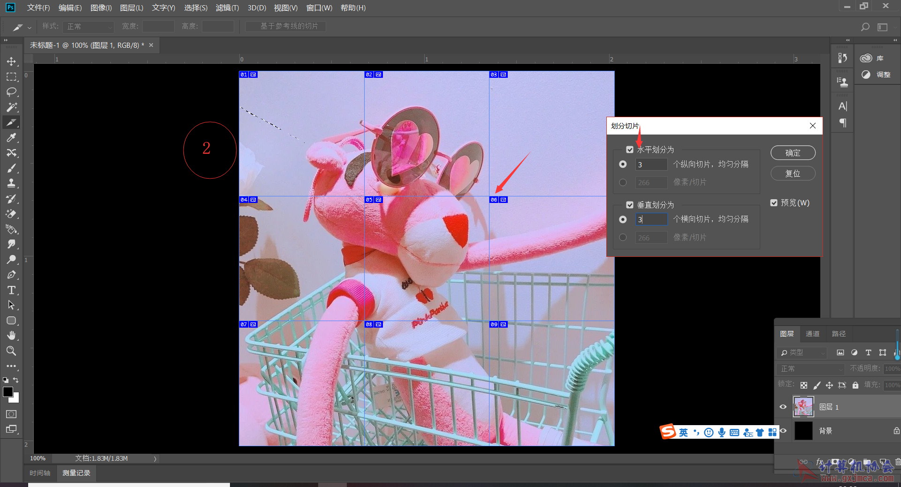Screen dimensions: 901x487
Task: Select the Lasso tool
Action: (11, 92)
